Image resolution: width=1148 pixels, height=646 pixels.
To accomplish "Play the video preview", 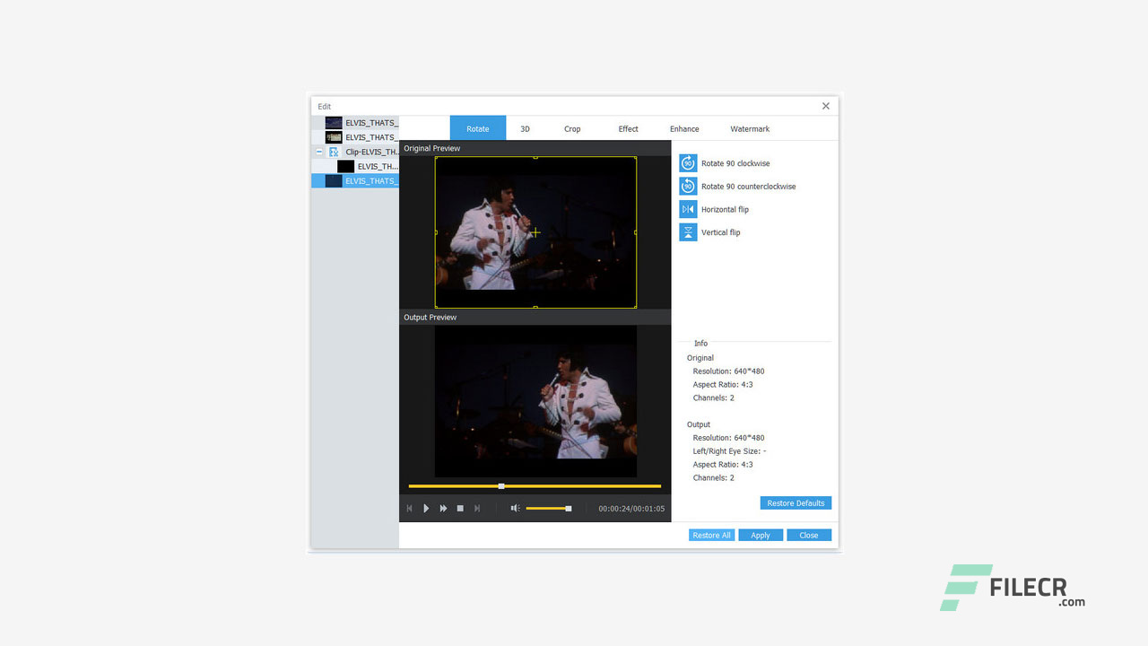I will pos(426,509).
